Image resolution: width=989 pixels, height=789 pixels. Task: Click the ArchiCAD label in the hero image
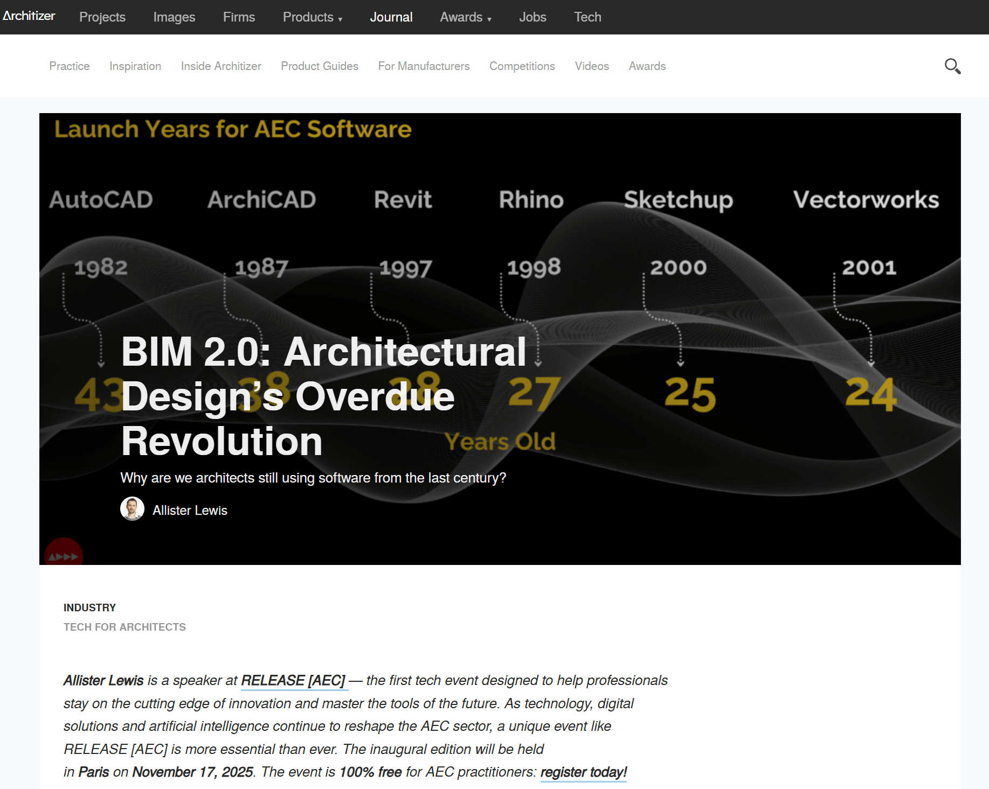261,200
